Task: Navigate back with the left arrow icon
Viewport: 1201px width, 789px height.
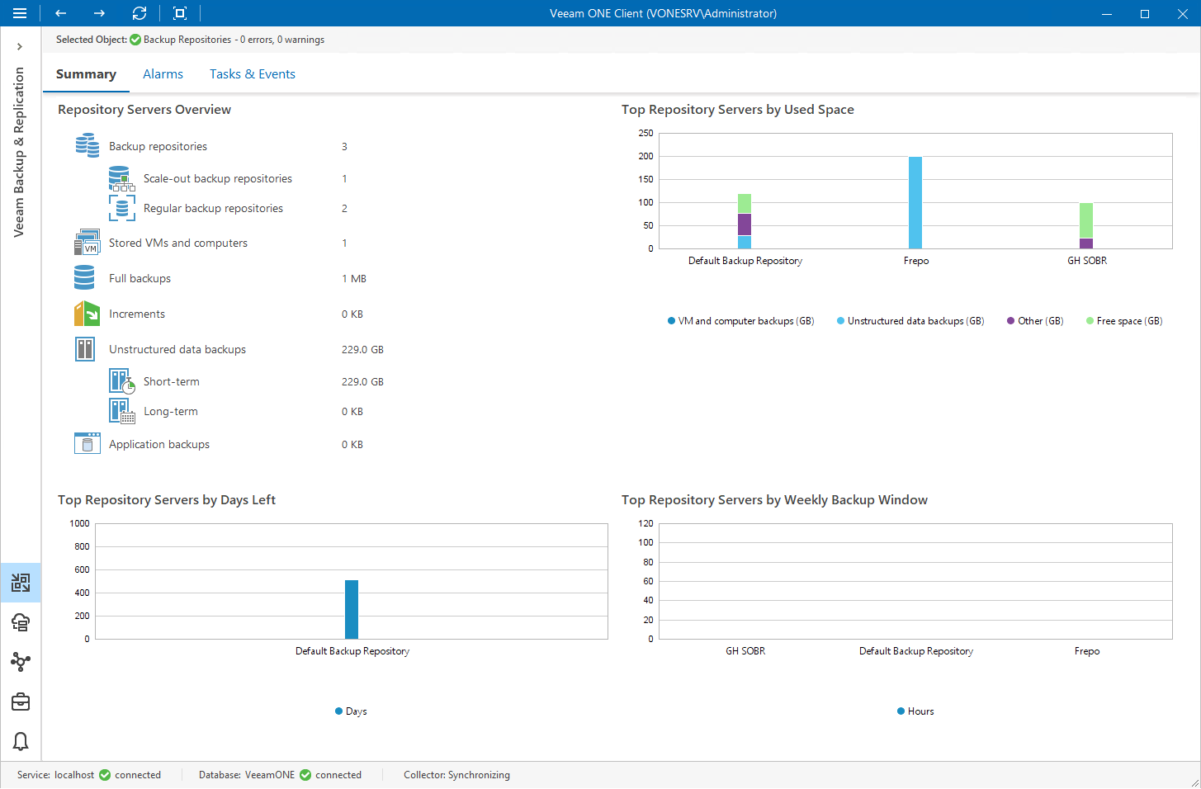Action: (60, 13)
